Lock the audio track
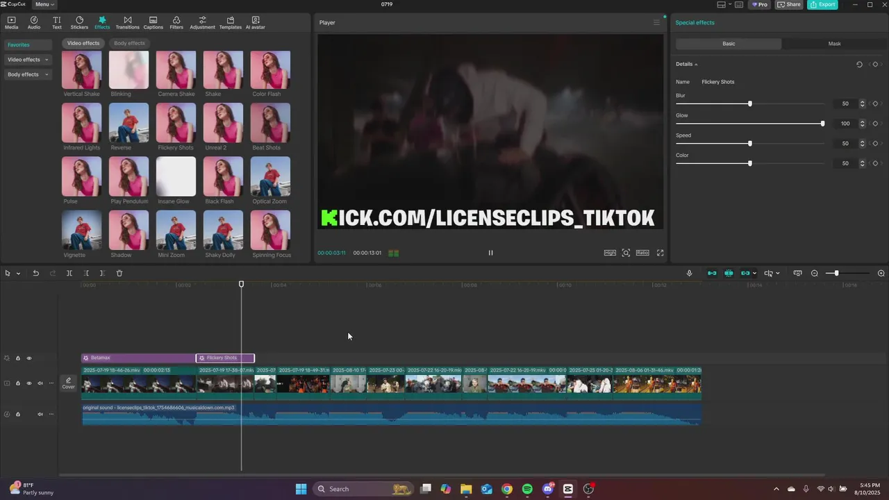The width and height of the screenshot is (889, 500). pyautogui.click(x=18, y=415)
